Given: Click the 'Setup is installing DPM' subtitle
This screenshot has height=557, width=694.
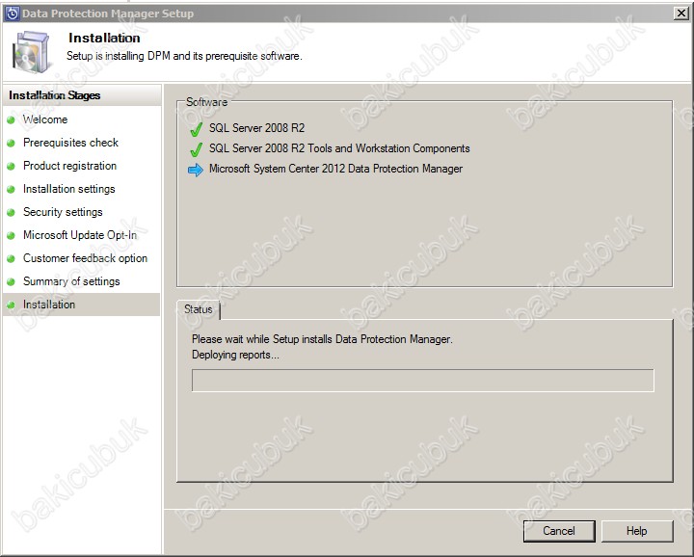Looking at the screenshot, I should (x=184, y=56).
